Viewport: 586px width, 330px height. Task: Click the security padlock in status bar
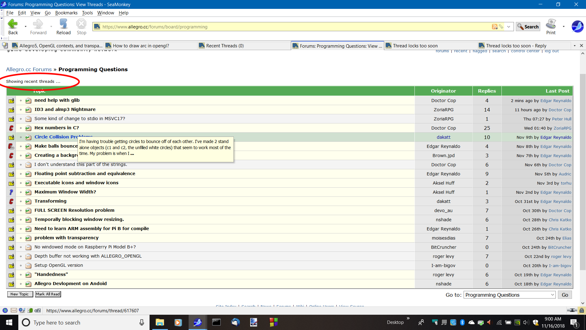coord(581,310)
